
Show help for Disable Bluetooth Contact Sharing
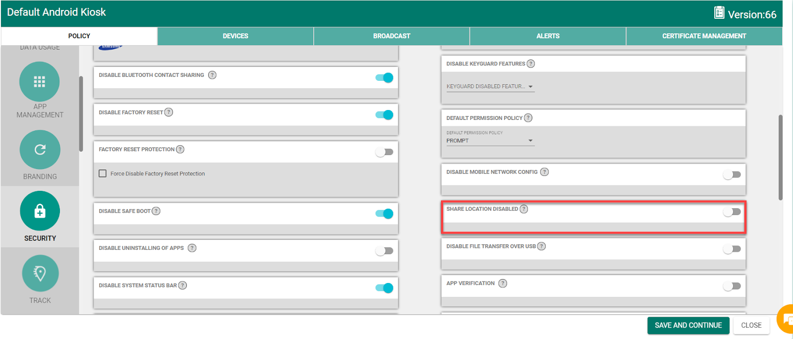212,75
